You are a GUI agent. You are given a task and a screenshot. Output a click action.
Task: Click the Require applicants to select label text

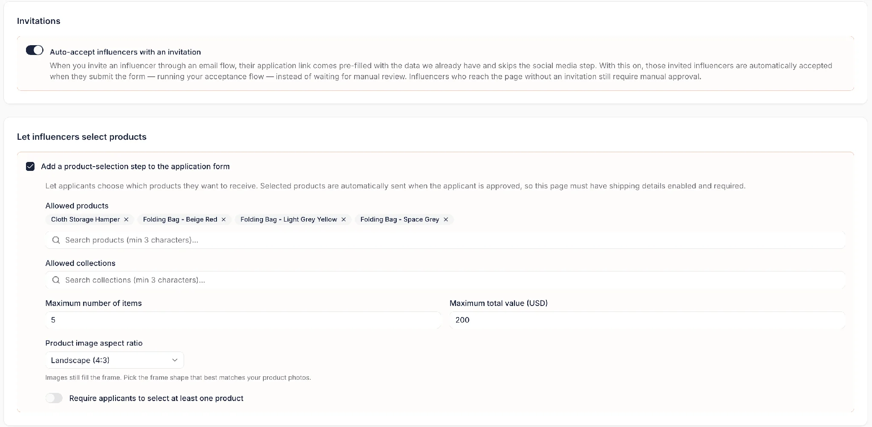(156, 398)
